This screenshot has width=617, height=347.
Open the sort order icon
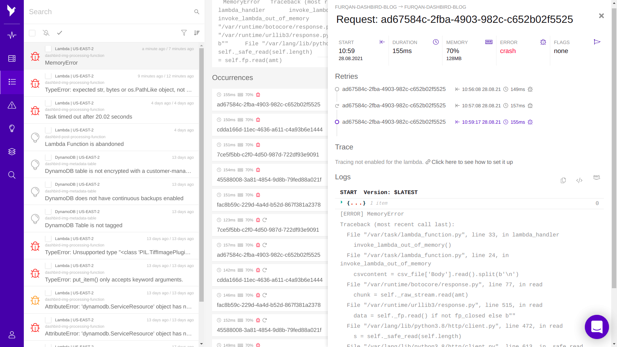(197, 33)
